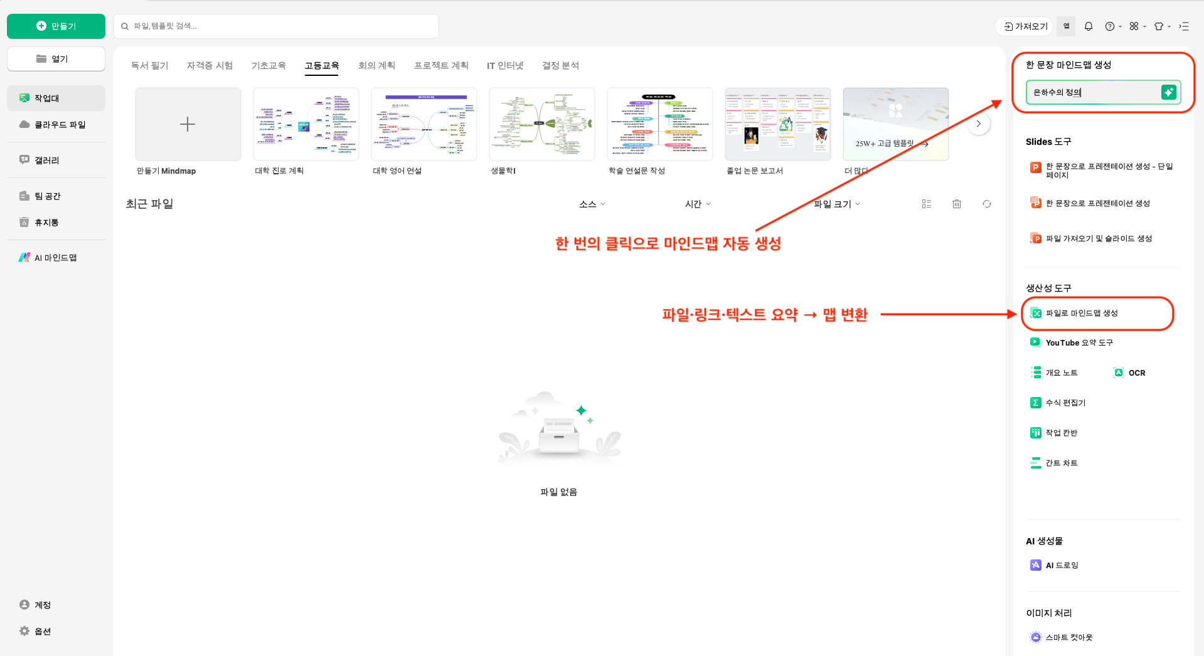
Task: Click the green 만들기 button
Action: 56,26
